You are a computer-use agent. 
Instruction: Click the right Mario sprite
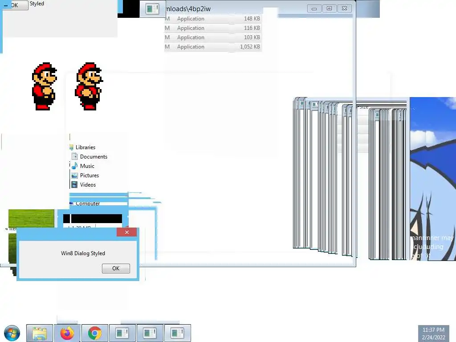coord(89,86)
